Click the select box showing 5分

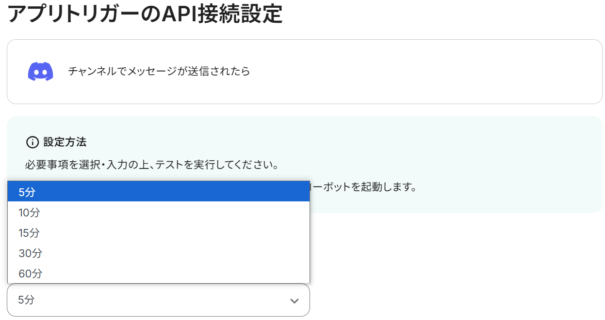[158, 300]
